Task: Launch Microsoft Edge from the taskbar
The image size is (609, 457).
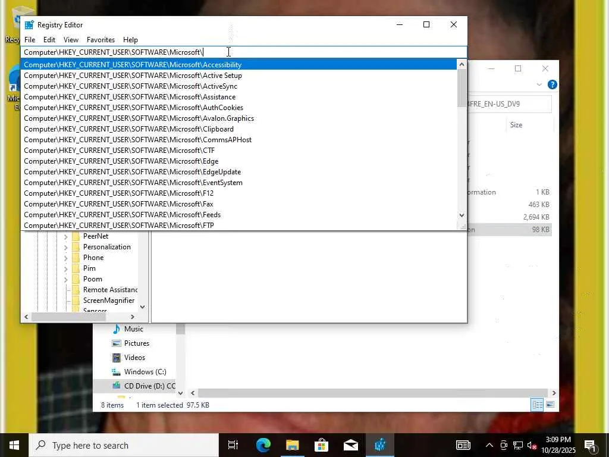Action: pyautogui.click(x=263, y=445)
